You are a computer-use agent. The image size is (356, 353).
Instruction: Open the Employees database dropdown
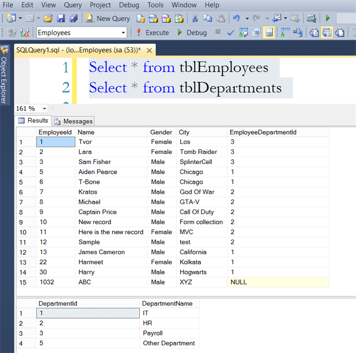pos(123,33)
